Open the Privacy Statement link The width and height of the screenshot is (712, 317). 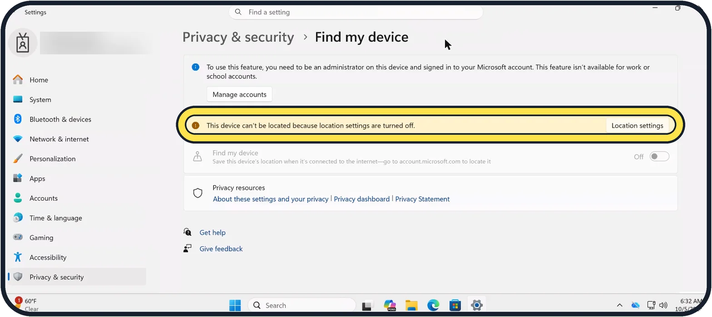(422, 199)
